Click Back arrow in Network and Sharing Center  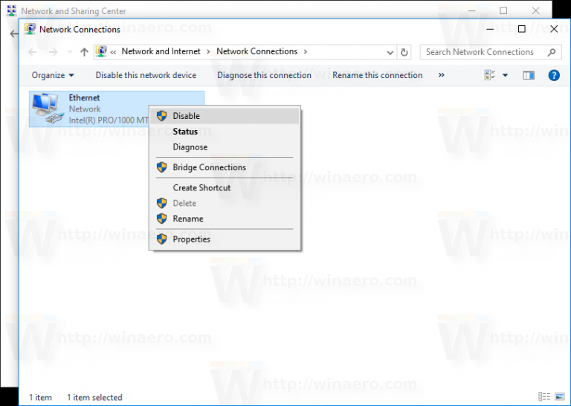click(14, 34)
